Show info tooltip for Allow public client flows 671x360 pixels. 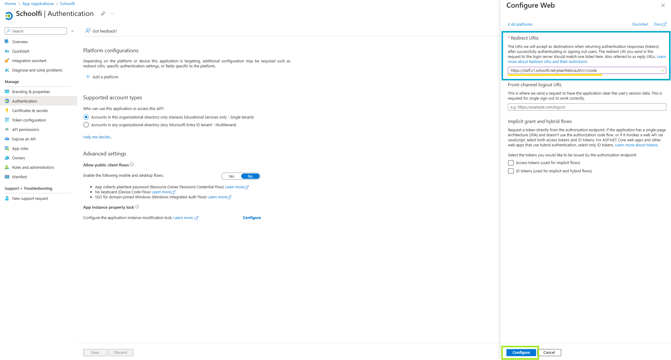click(132, 165)
